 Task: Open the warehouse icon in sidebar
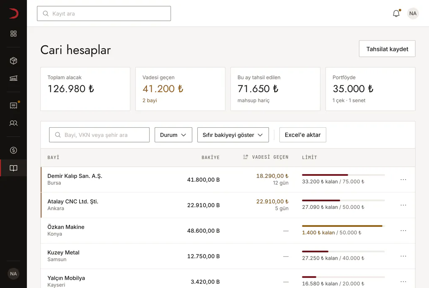click(x=13, y=78)
